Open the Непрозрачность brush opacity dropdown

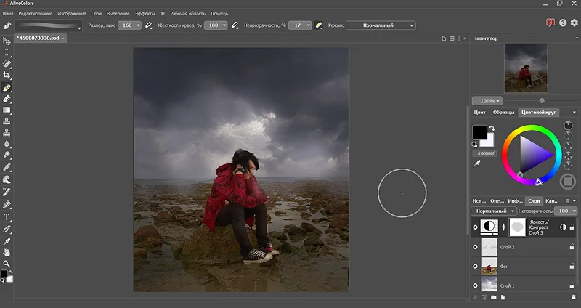308,25
